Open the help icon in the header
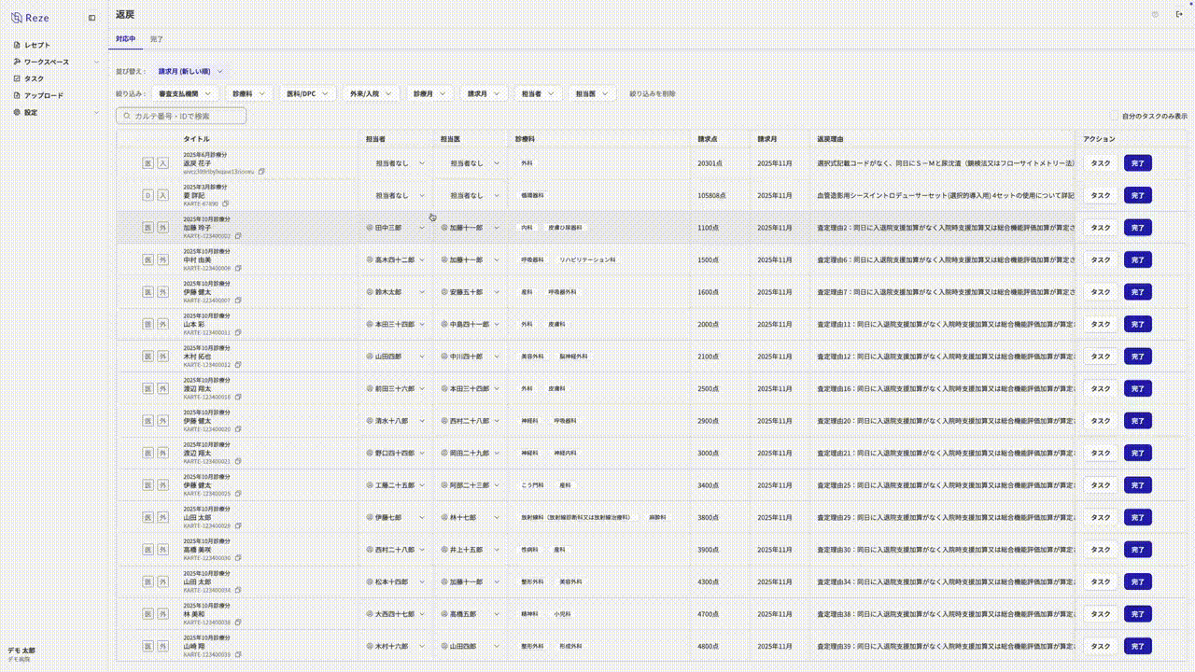Screen dimensions: 1195x672 [x=1155, y=15]
